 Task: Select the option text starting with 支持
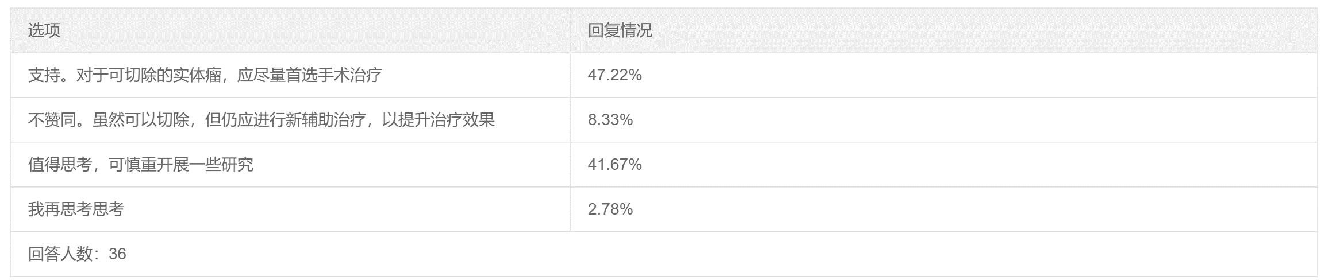[x=205, y=75]
